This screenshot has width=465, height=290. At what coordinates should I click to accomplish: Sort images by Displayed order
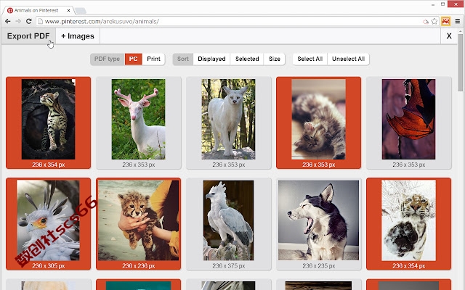(x=211, y=59)
